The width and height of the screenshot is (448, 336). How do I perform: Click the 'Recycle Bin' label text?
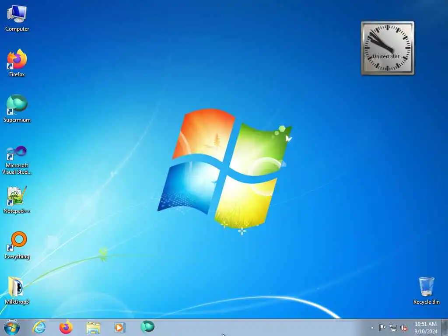(426, 302)
